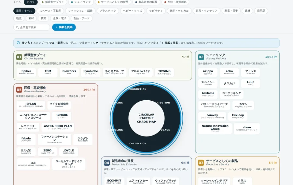This screenshot has width=293, height=185.
Task: Click the 05 回収・再資源化 number badge
Action: [19, 90]
